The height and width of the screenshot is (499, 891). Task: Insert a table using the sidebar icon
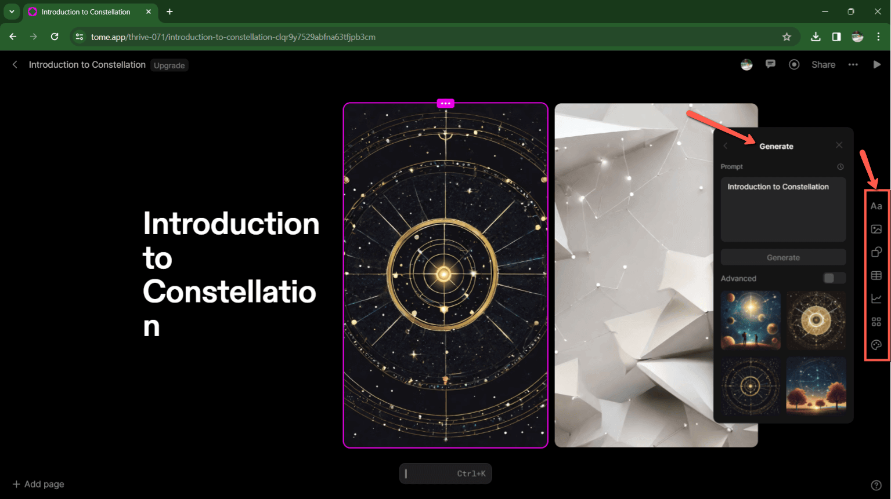(876, 275)
